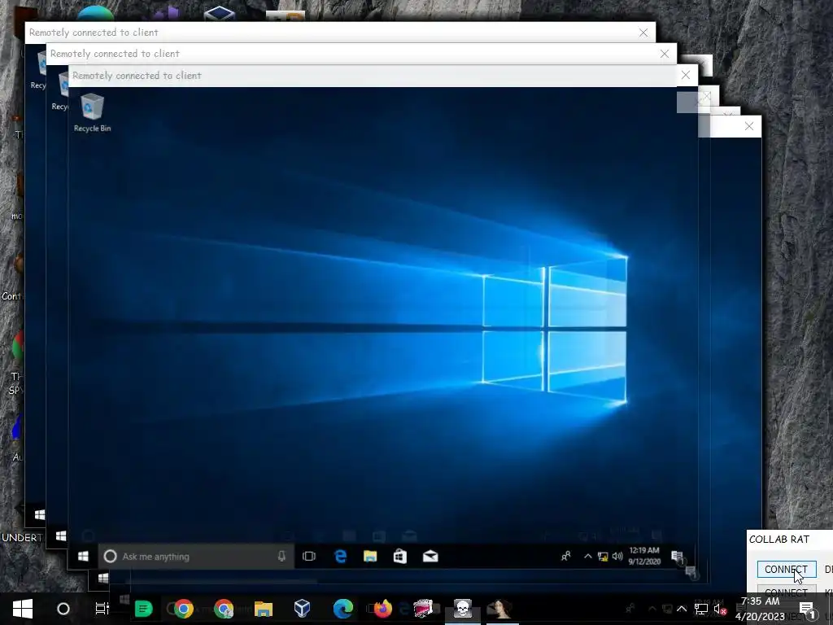Switch to the skull icon RAT app
The image size is (833, 625).
coord(463,609)
